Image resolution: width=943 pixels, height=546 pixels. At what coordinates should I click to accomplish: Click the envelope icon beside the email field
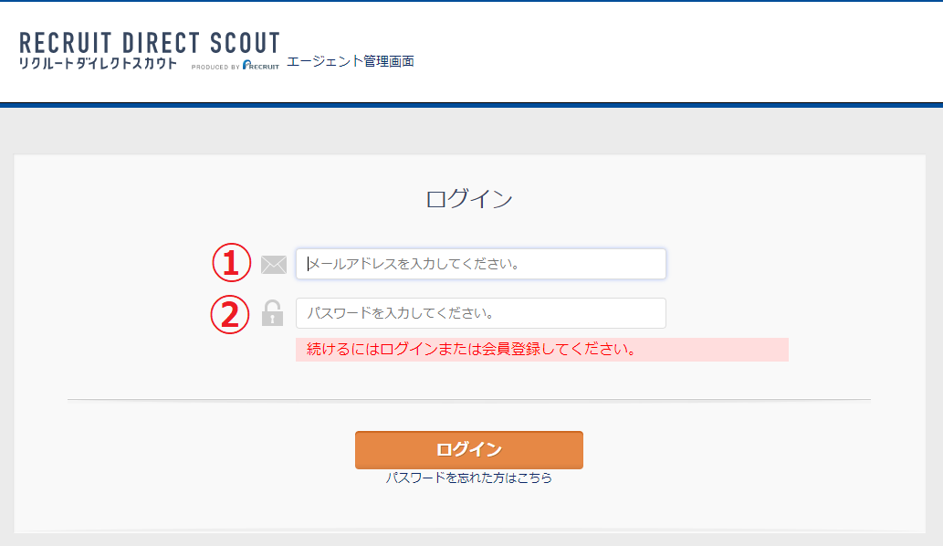[x=274, y=265]
